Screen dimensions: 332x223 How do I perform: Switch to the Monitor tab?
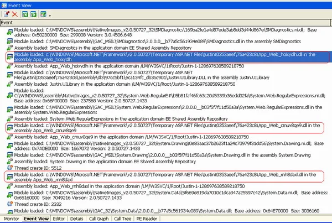12,219
